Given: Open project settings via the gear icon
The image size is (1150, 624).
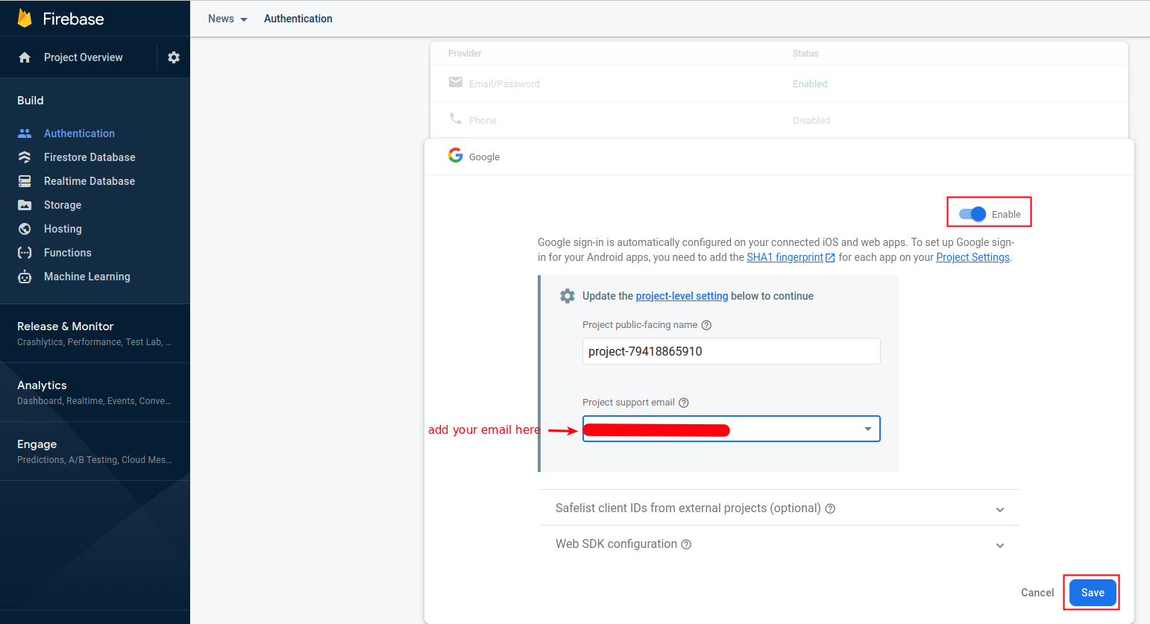Looking at the screenshot, I should (173, 57).
